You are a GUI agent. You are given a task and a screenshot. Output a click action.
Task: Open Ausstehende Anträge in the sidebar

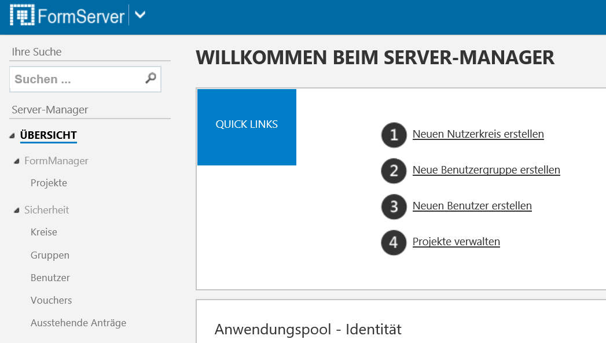(x=79, y=323)
